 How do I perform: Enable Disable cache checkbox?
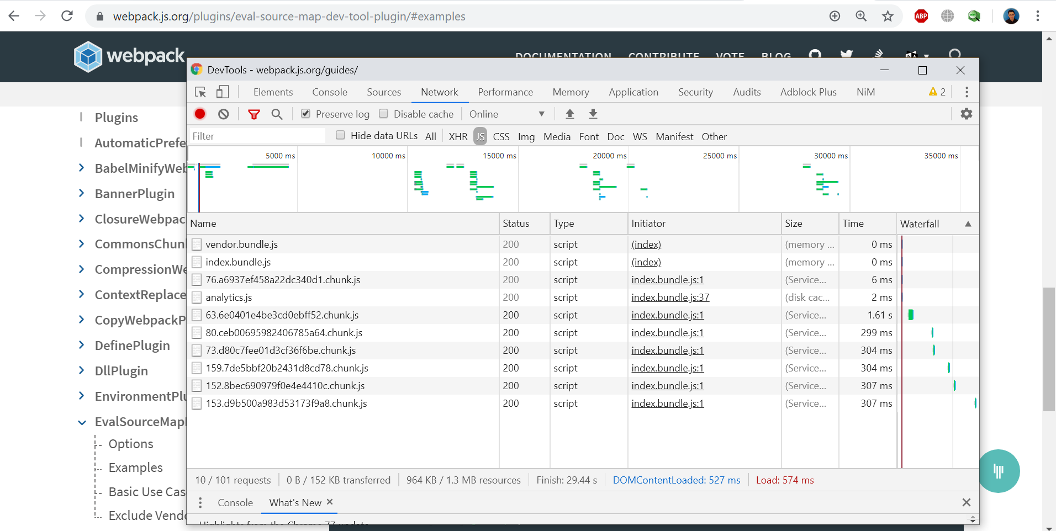click(x=383, y=114)
